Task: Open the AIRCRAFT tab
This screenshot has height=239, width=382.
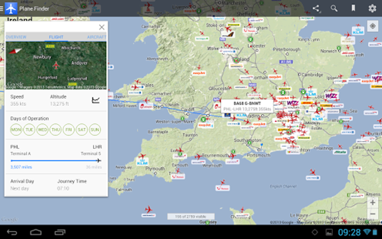Action: coord(97,37)
